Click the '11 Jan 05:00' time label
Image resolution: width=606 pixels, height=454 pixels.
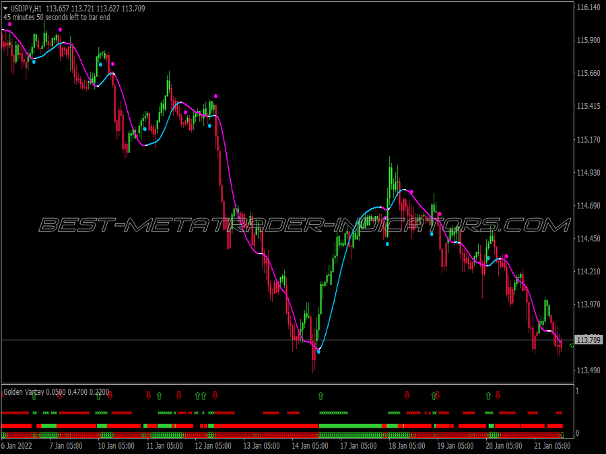pyautogui.click(x=165, y=446)
